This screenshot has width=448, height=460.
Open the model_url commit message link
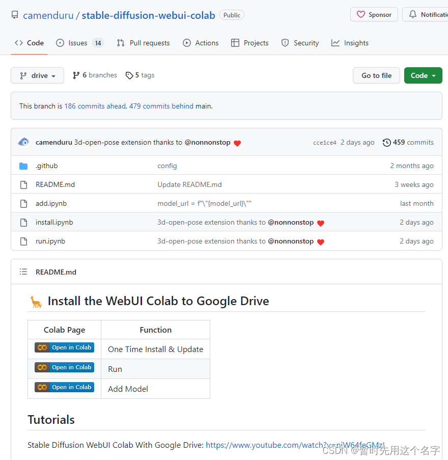[x=204, y=203]
